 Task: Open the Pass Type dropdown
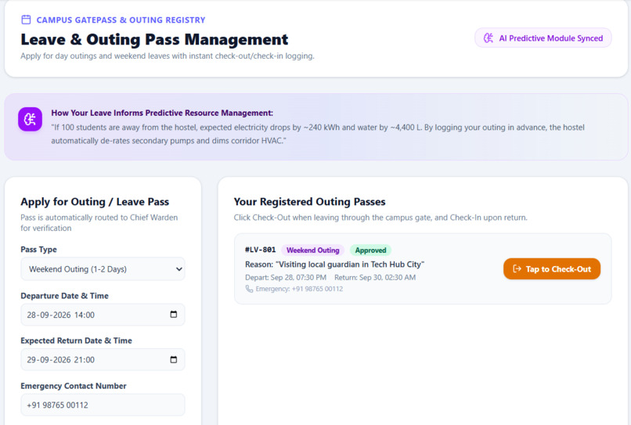pyautogui.click(x=103, y=268)
